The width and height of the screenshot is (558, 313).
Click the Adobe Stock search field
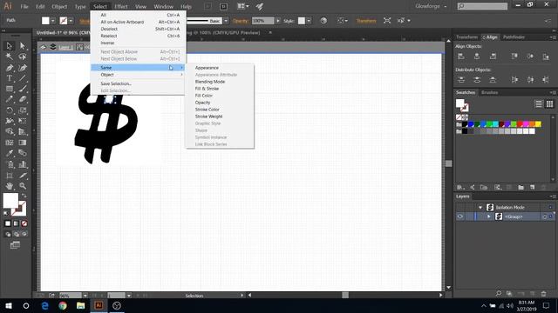pos(482,6)
